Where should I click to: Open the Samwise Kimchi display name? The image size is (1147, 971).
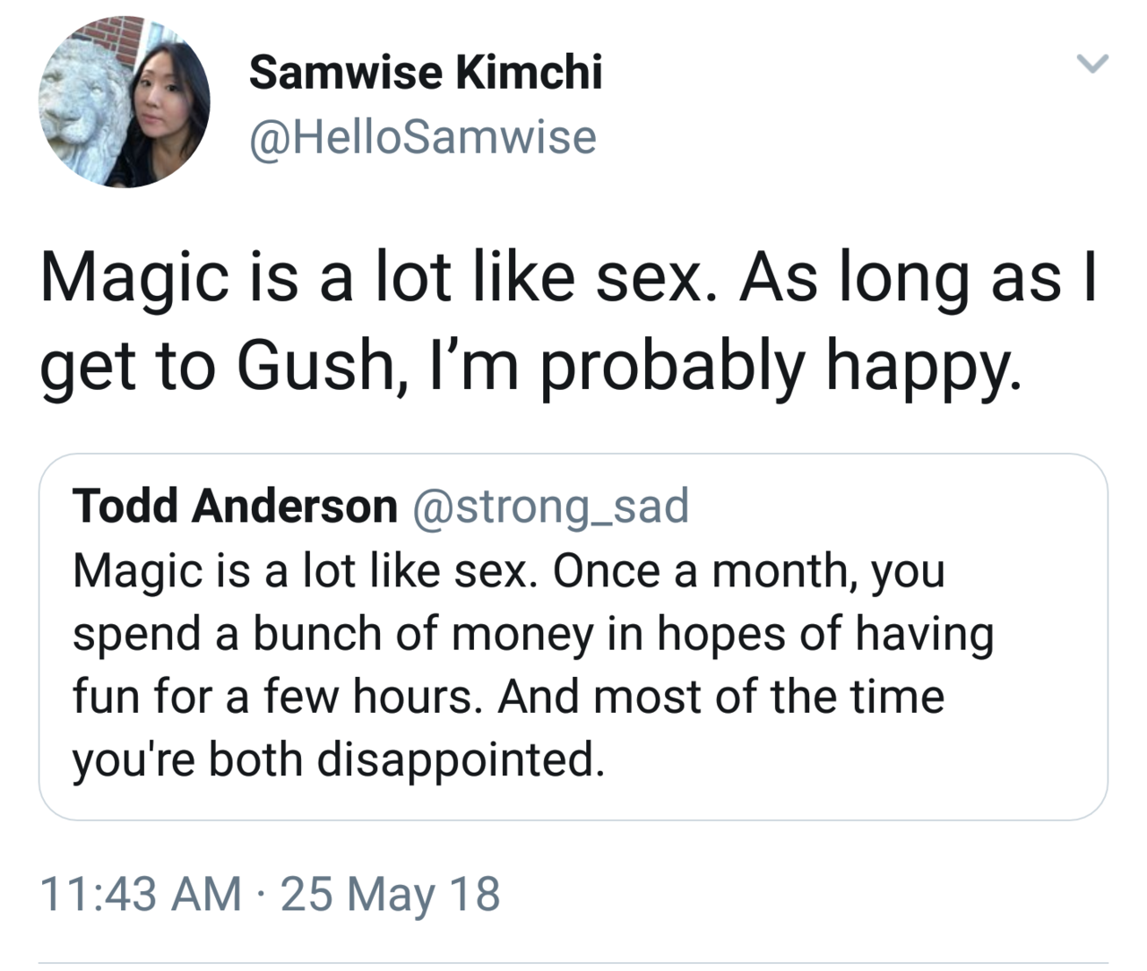coord(426,72)
